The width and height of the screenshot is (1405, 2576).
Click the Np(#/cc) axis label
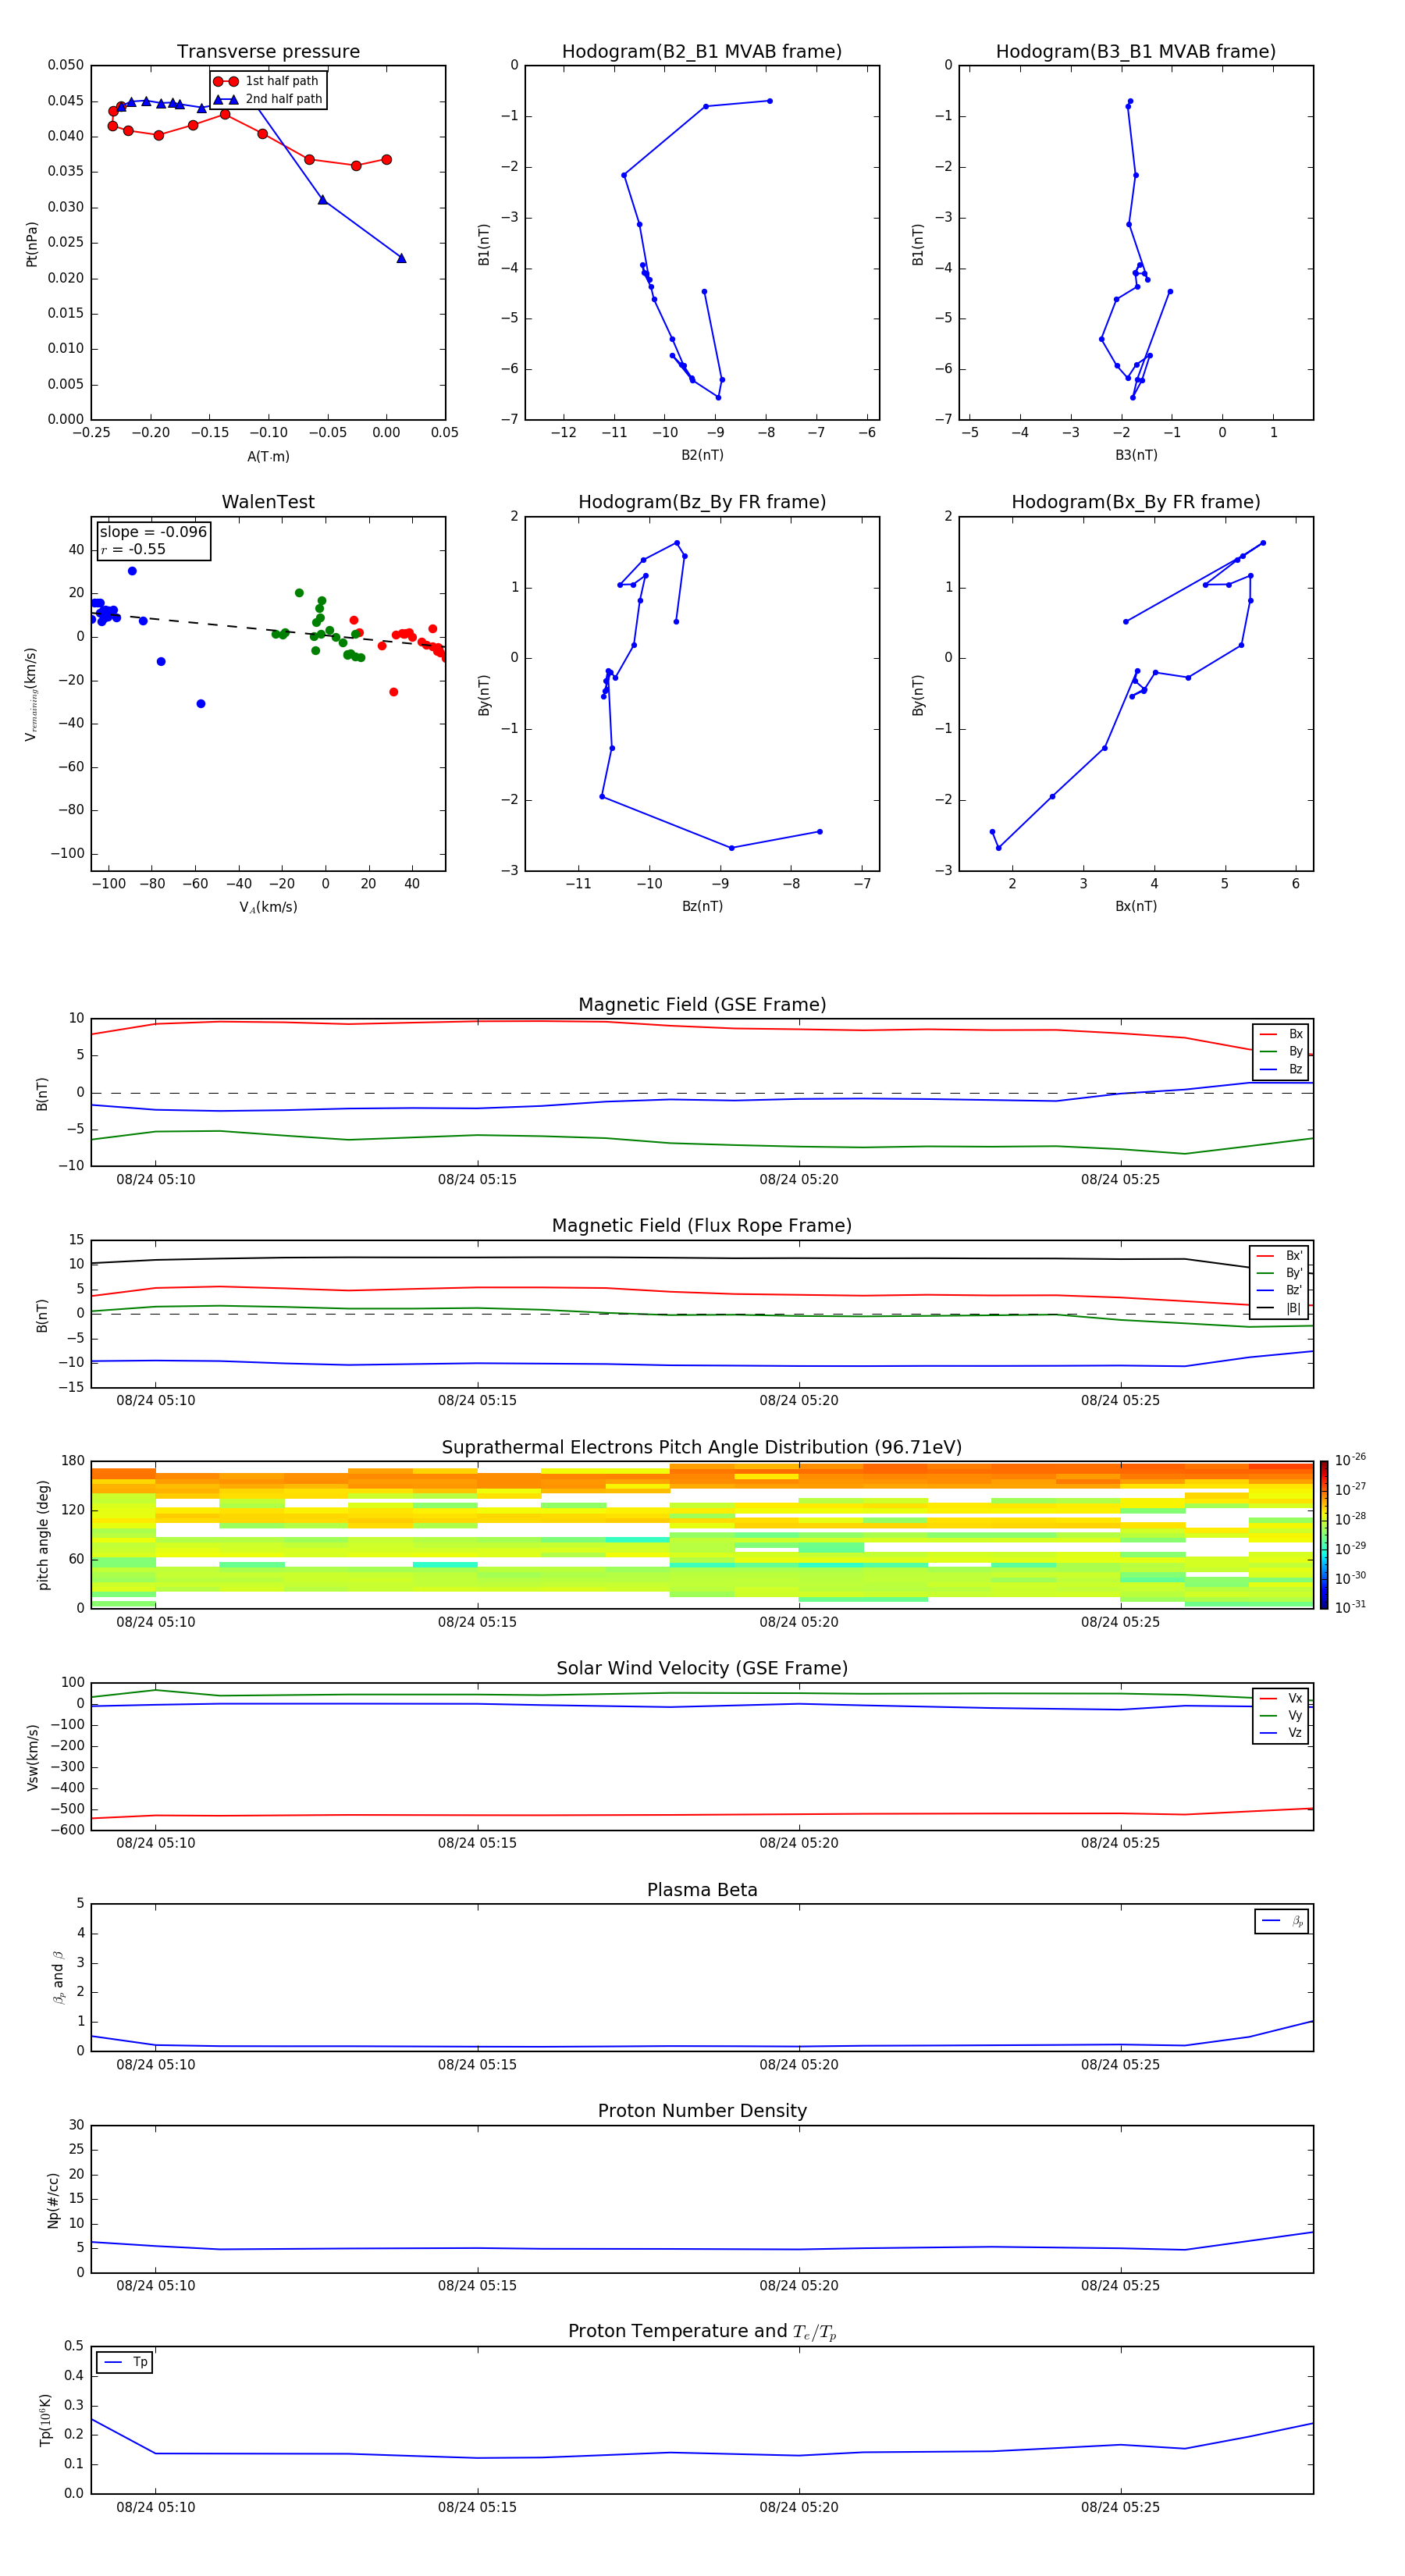53,2200
